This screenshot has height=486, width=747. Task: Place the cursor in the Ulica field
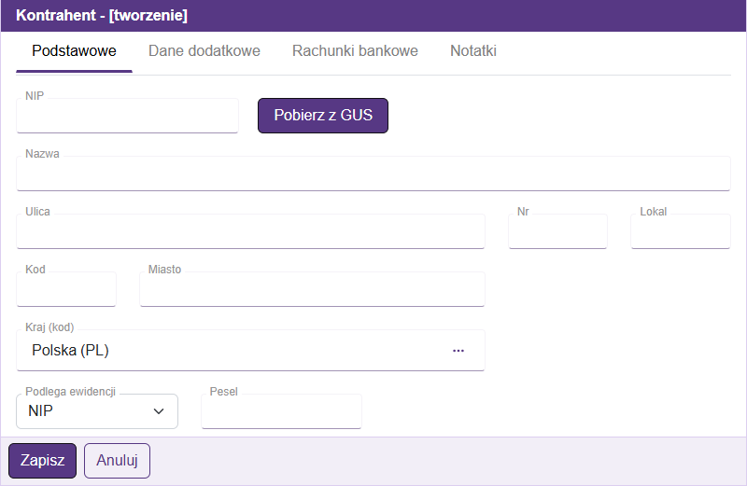[x=250, y=232]
